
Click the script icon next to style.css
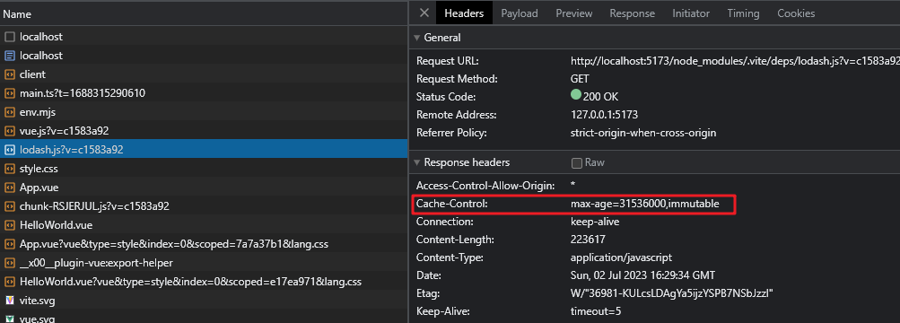click(x=10, y=170)
